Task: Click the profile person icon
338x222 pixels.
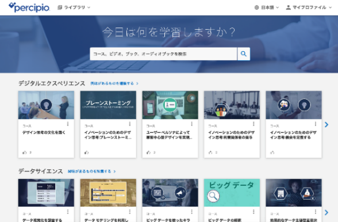Action: click(288, 7)
